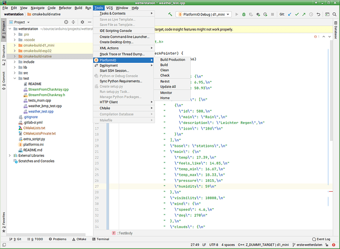Click the cmake-build-native breadcrumb

44,14
